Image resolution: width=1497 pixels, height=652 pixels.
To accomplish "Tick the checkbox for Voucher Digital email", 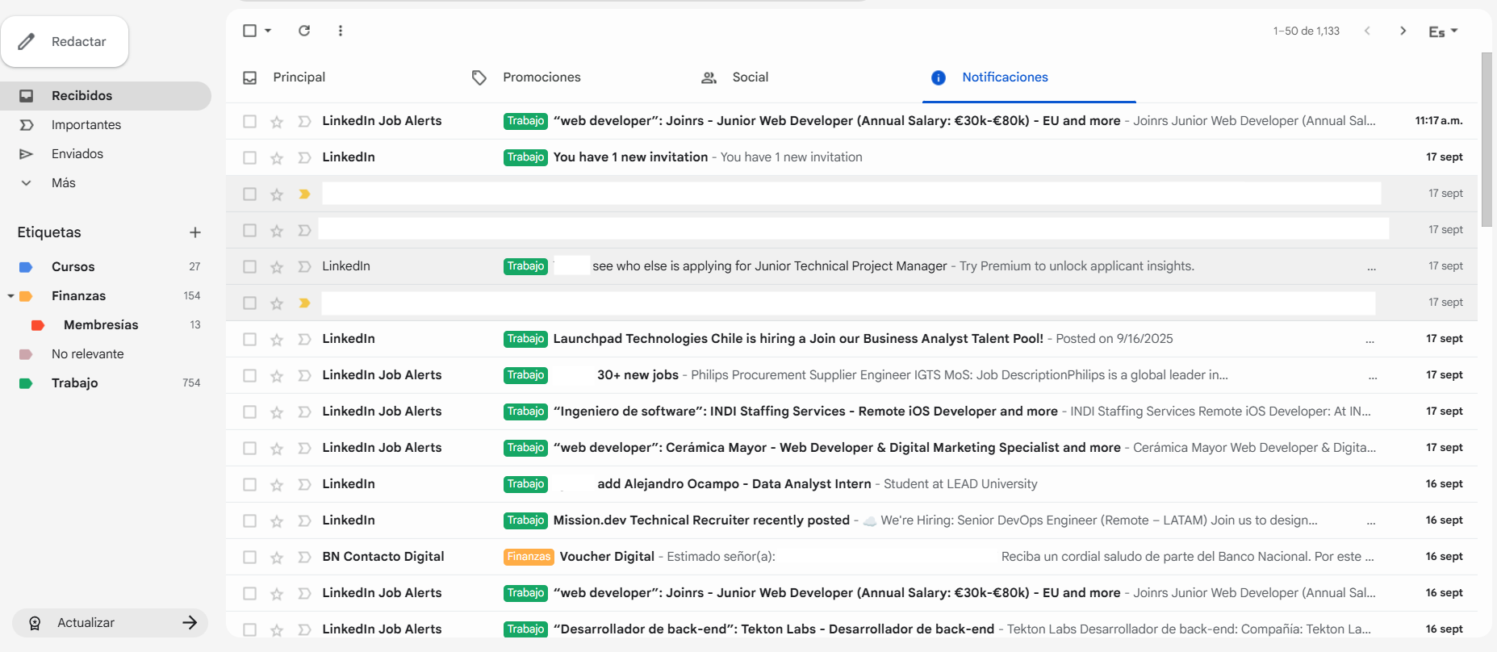I will coord(250,558).
